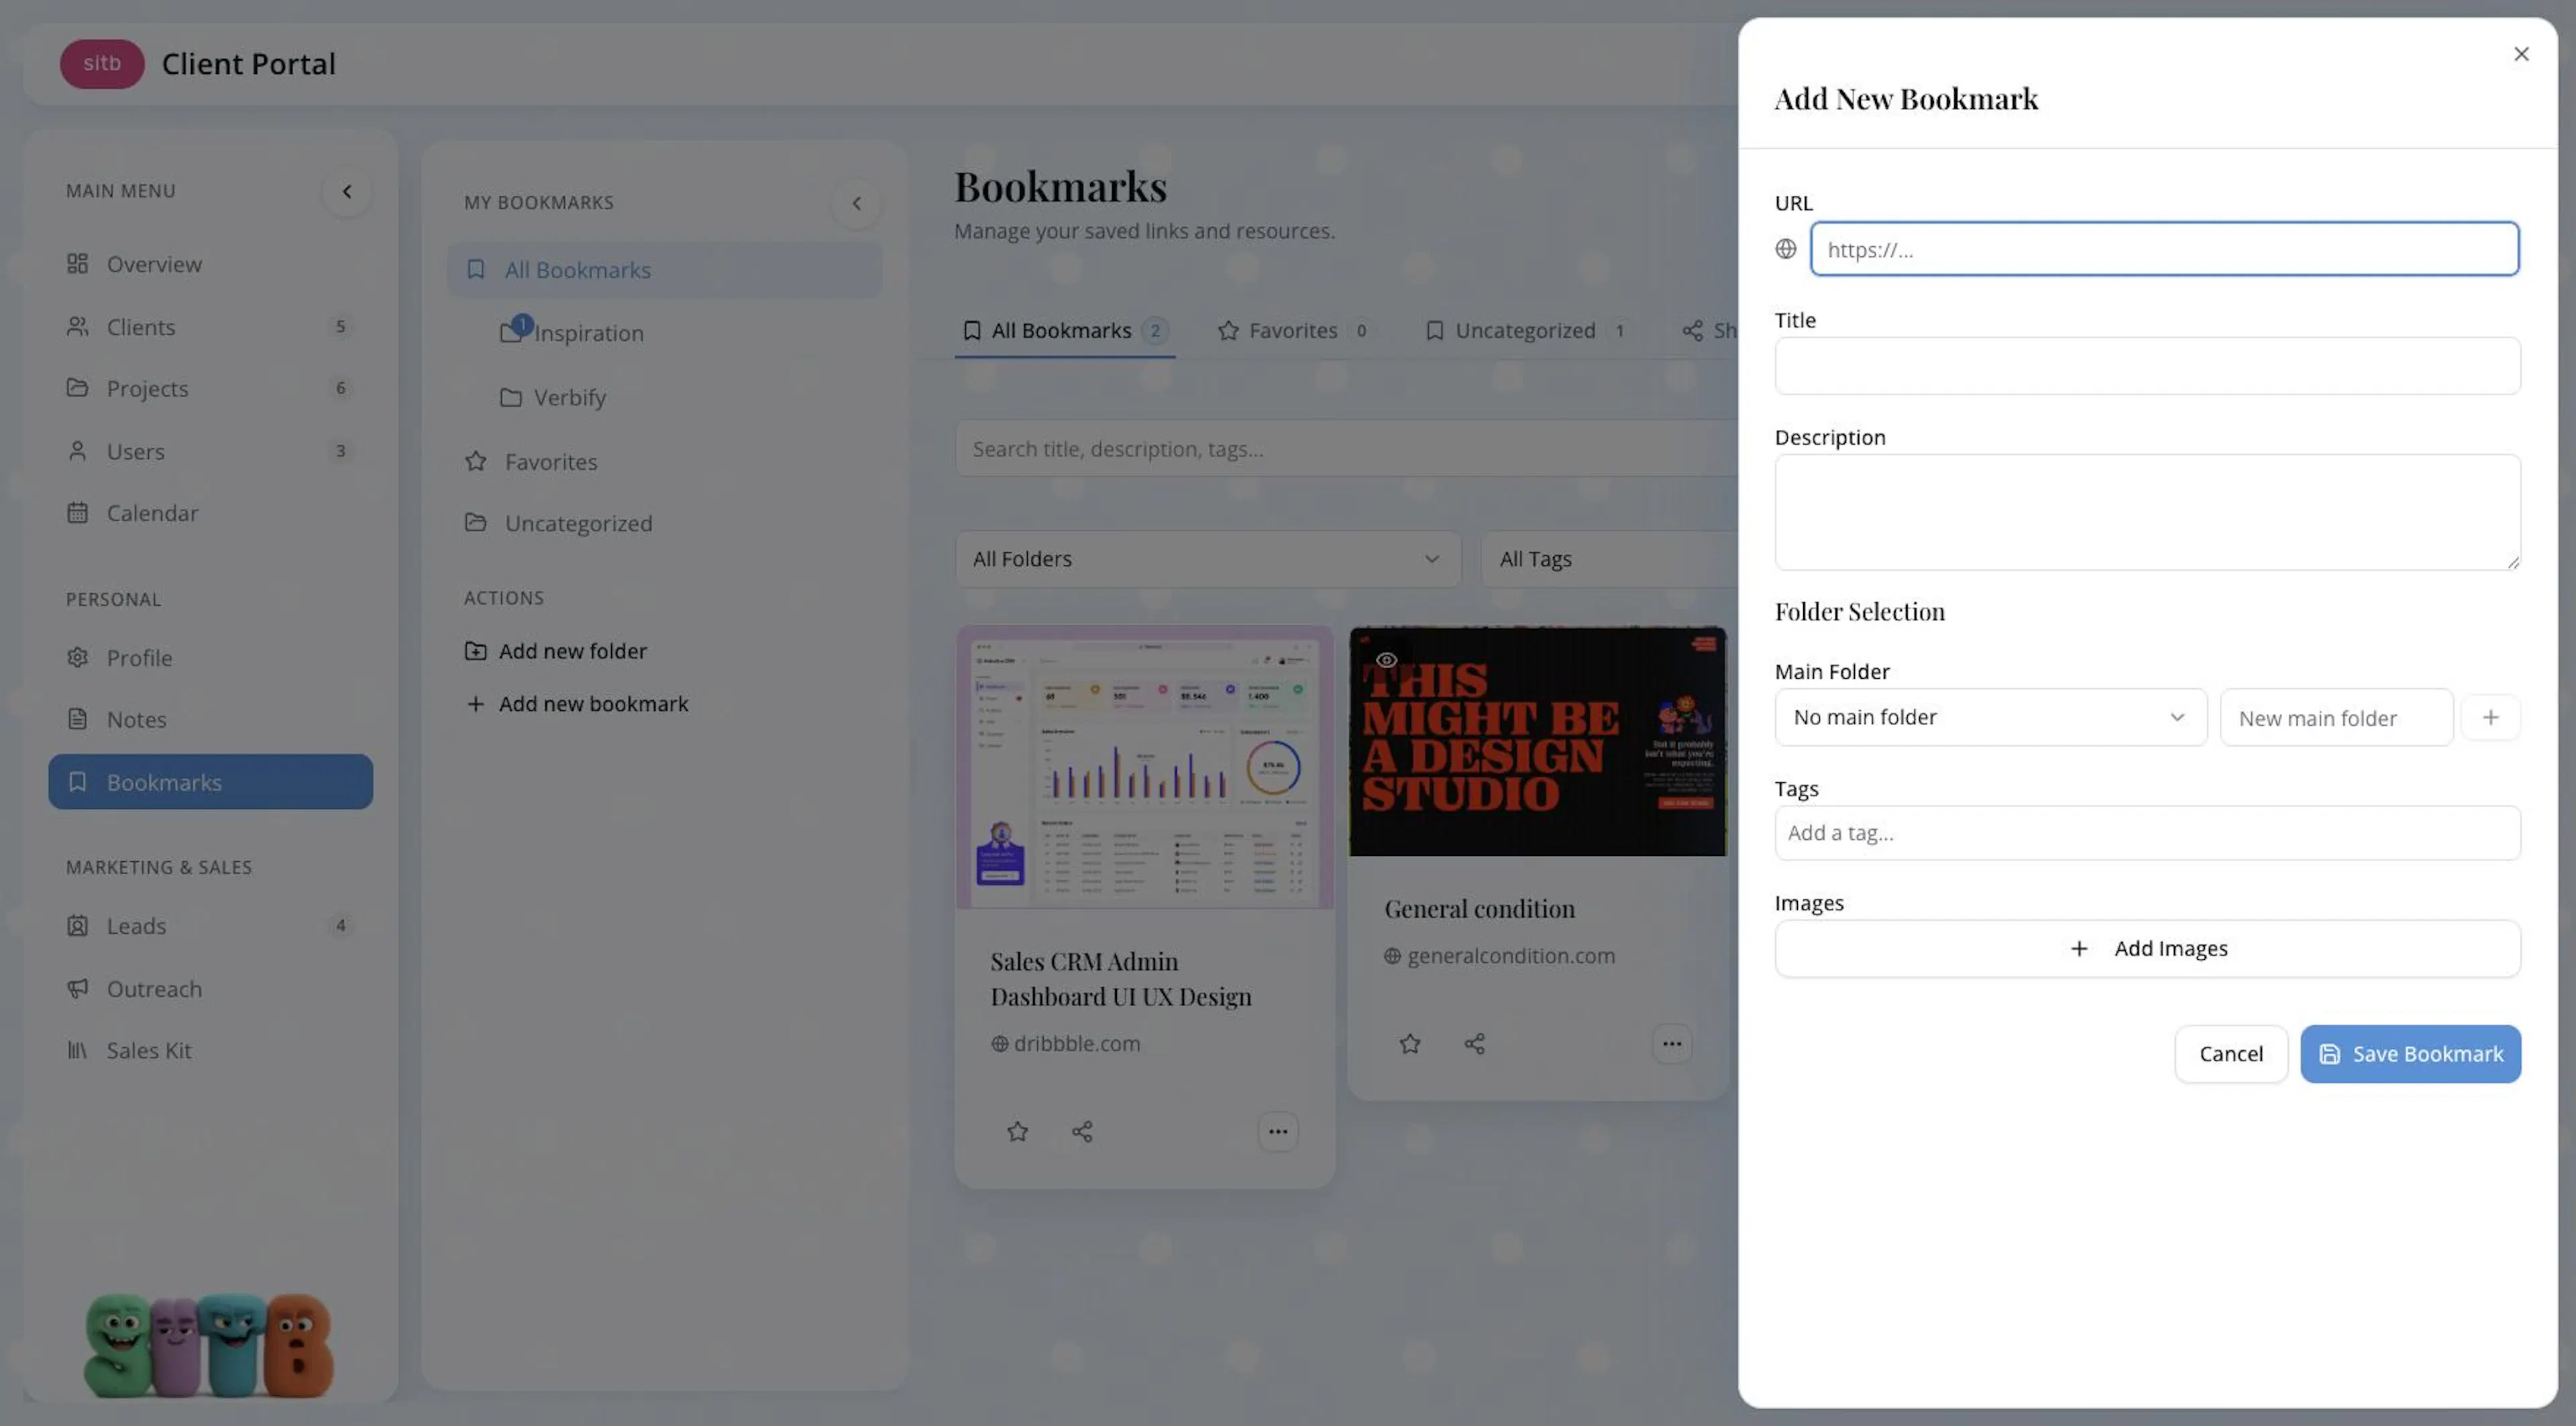Open more options for Sales CRM bookmark

point(1277,1131)
